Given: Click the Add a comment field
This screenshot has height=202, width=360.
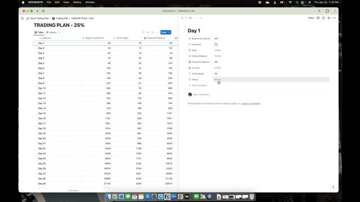Looking at the screenshot, I should coord(202,94).
